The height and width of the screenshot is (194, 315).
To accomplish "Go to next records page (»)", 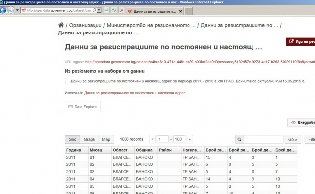I will (190, 139).
